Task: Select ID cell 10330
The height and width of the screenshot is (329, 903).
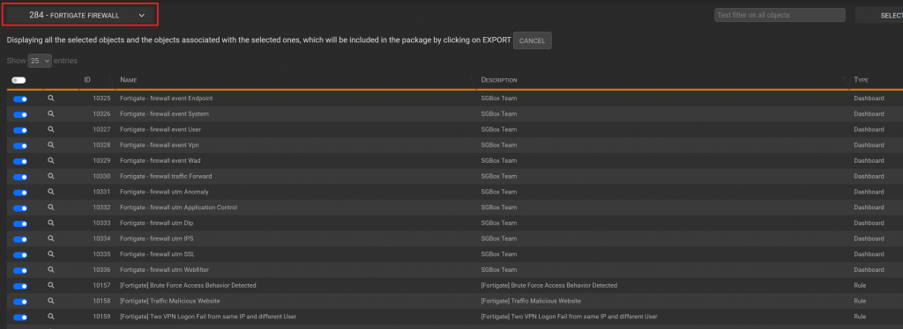Action: pos(102,176)
